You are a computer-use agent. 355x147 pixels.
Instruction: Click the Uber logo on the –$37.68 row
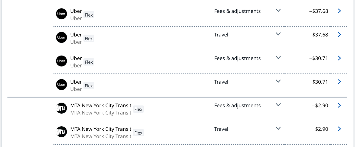pos(61,14)
